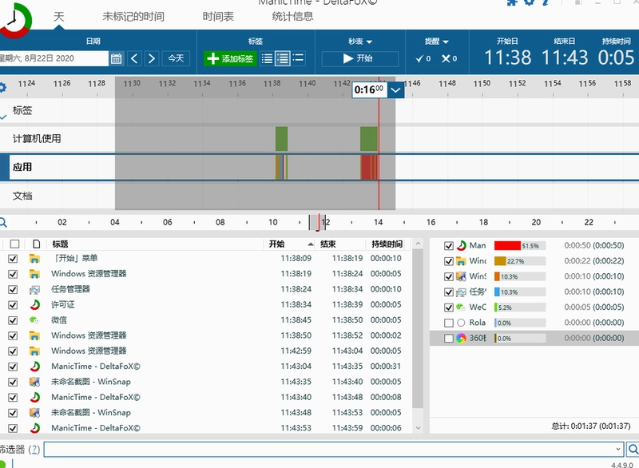Expand the 0:16 selection dropdown chevron
Screen dimensions: 639x468
[395, 90]
